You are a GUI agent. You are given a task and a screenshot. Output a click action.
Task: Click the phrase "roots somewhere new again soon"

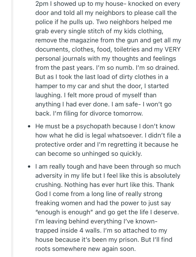coord(85,248)
